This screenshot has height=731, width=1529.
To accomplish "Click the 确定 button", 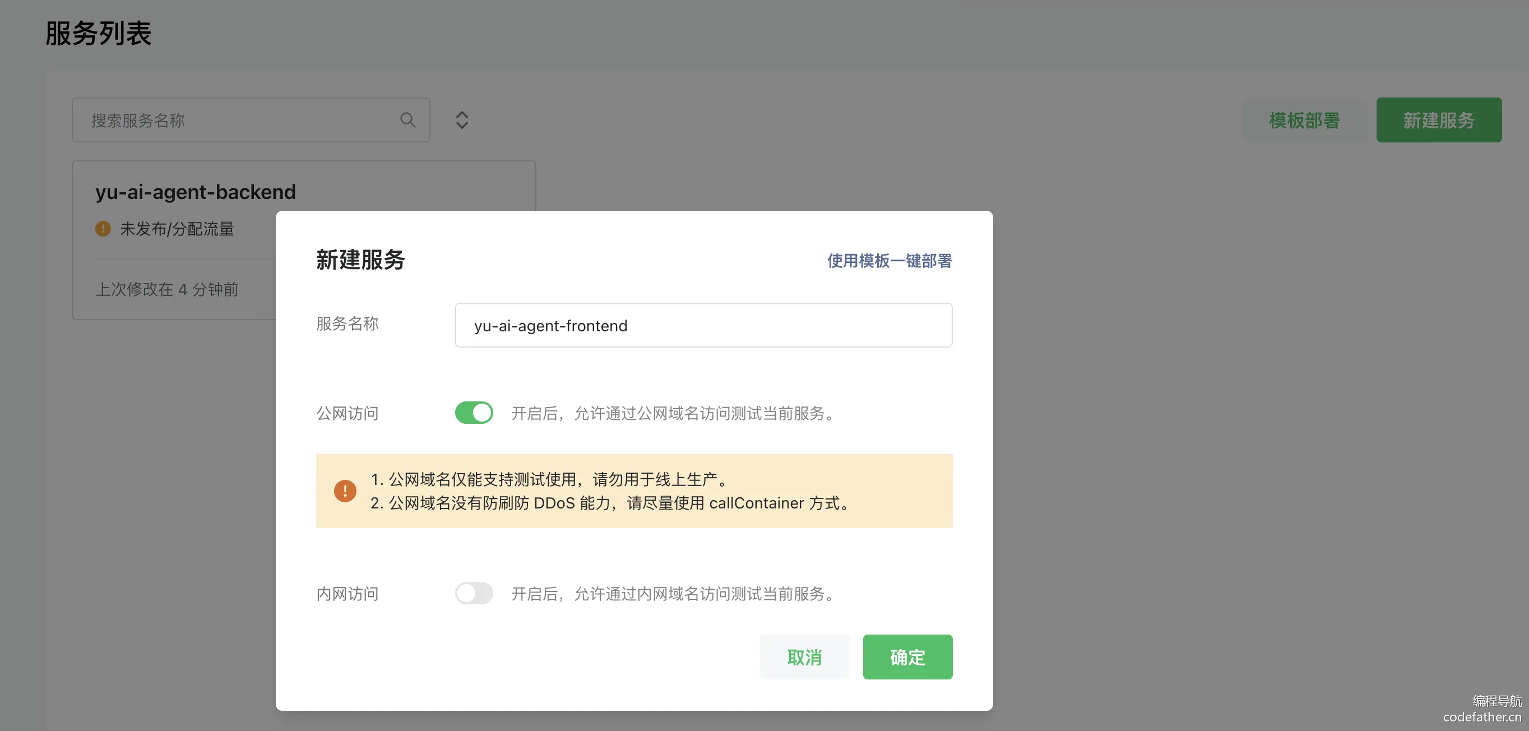I will point(907,657).
